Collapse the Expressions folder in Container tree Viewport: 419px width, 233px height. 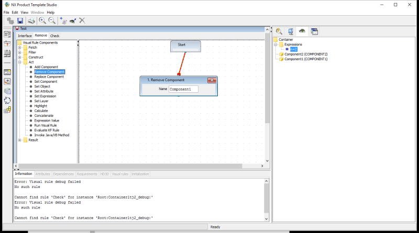[275, 45]
